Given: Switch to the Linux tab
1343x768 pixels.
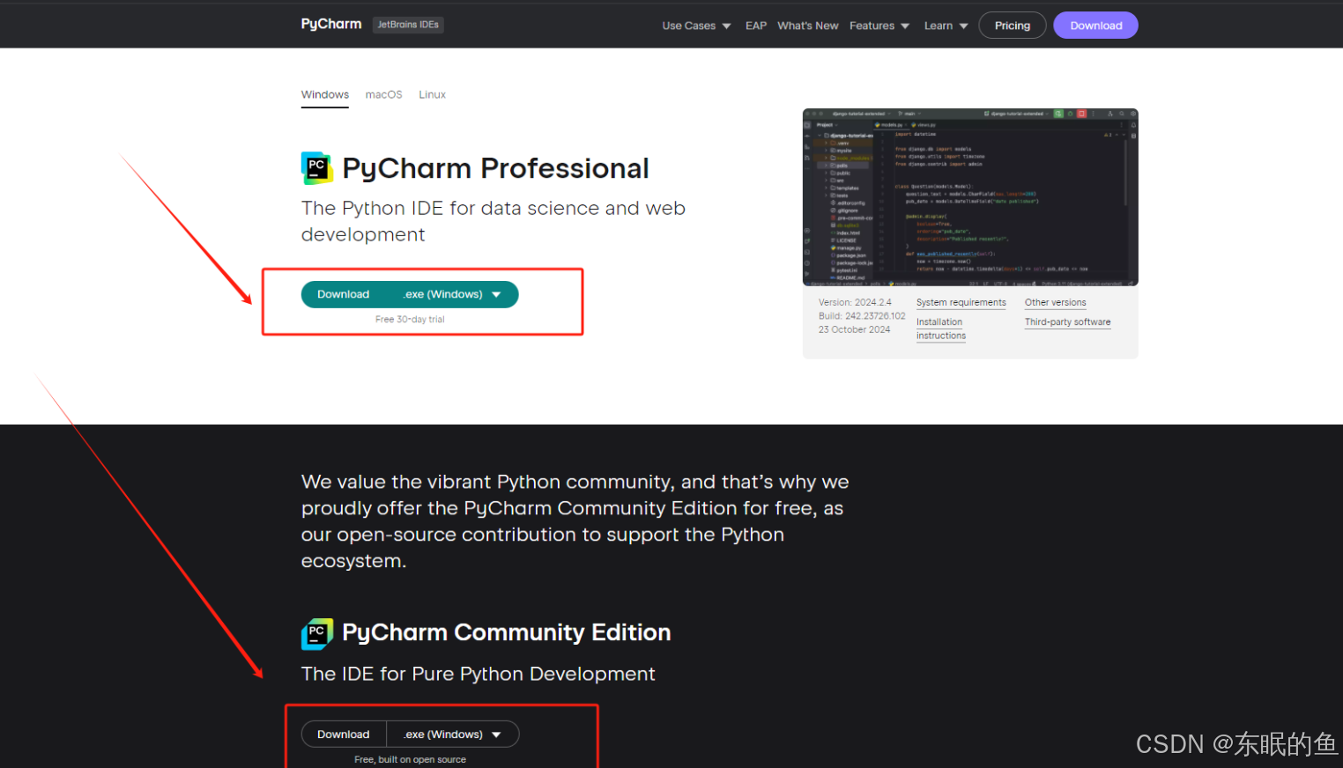Looking at the screenshot, I should pos(432,95).
